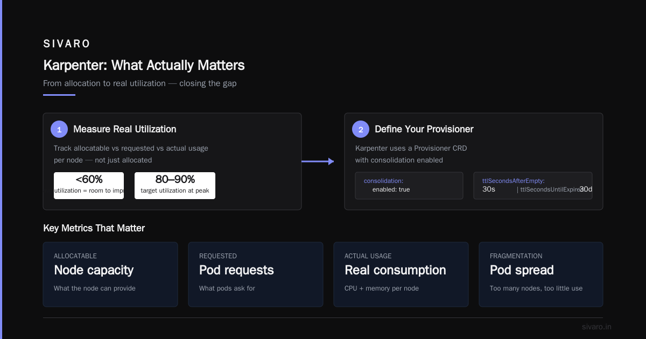
Task: Open the sivaro.in link in footer
Action: [596, 327]
